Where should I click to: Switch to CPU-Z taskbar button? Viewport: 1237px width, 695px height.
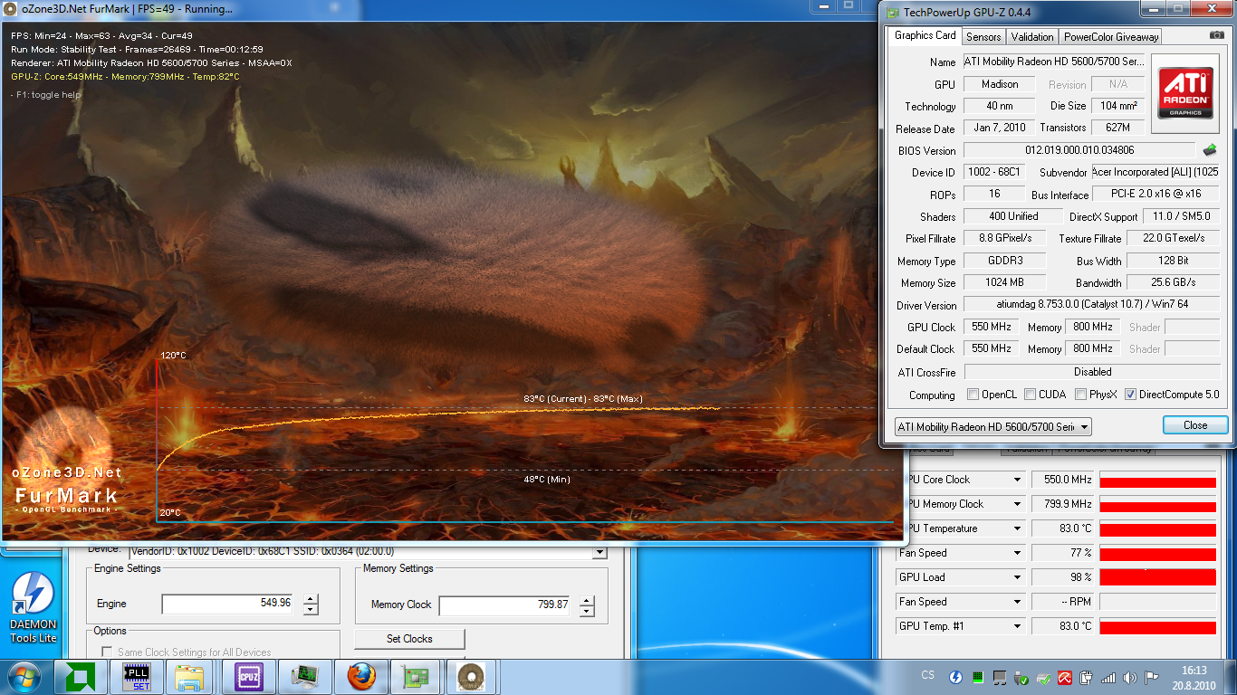248,677
